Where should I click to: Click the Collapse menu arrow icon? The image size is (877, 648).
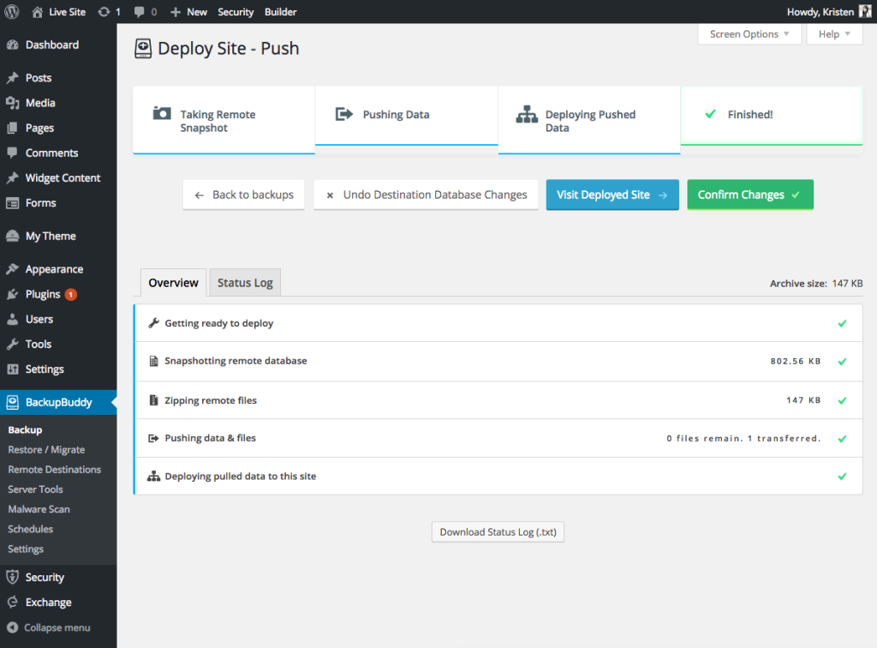12,627
